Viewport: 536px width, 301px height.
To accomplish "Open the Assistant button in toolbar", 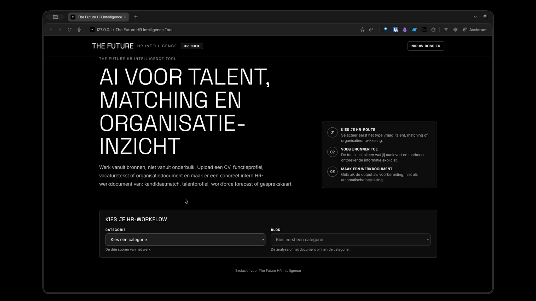I will [475, 30].
